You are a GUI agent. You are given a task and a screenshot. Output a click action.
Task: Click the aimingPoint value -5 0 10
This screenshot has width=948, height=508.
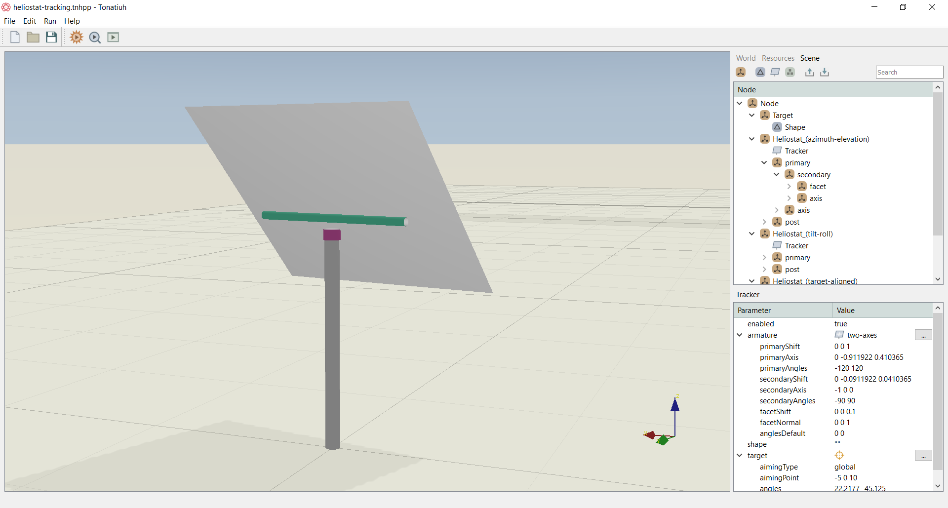846,478
